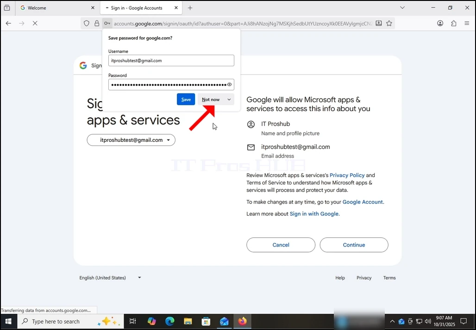The image size is (476, 330).
Task: Continue to allow Microsoft apps access
Action: (354, 245)
